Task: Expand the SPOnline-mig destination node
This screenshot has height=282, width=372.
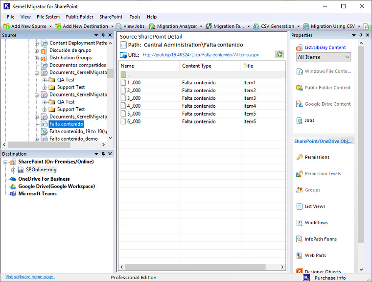Action: click(13, 170)
